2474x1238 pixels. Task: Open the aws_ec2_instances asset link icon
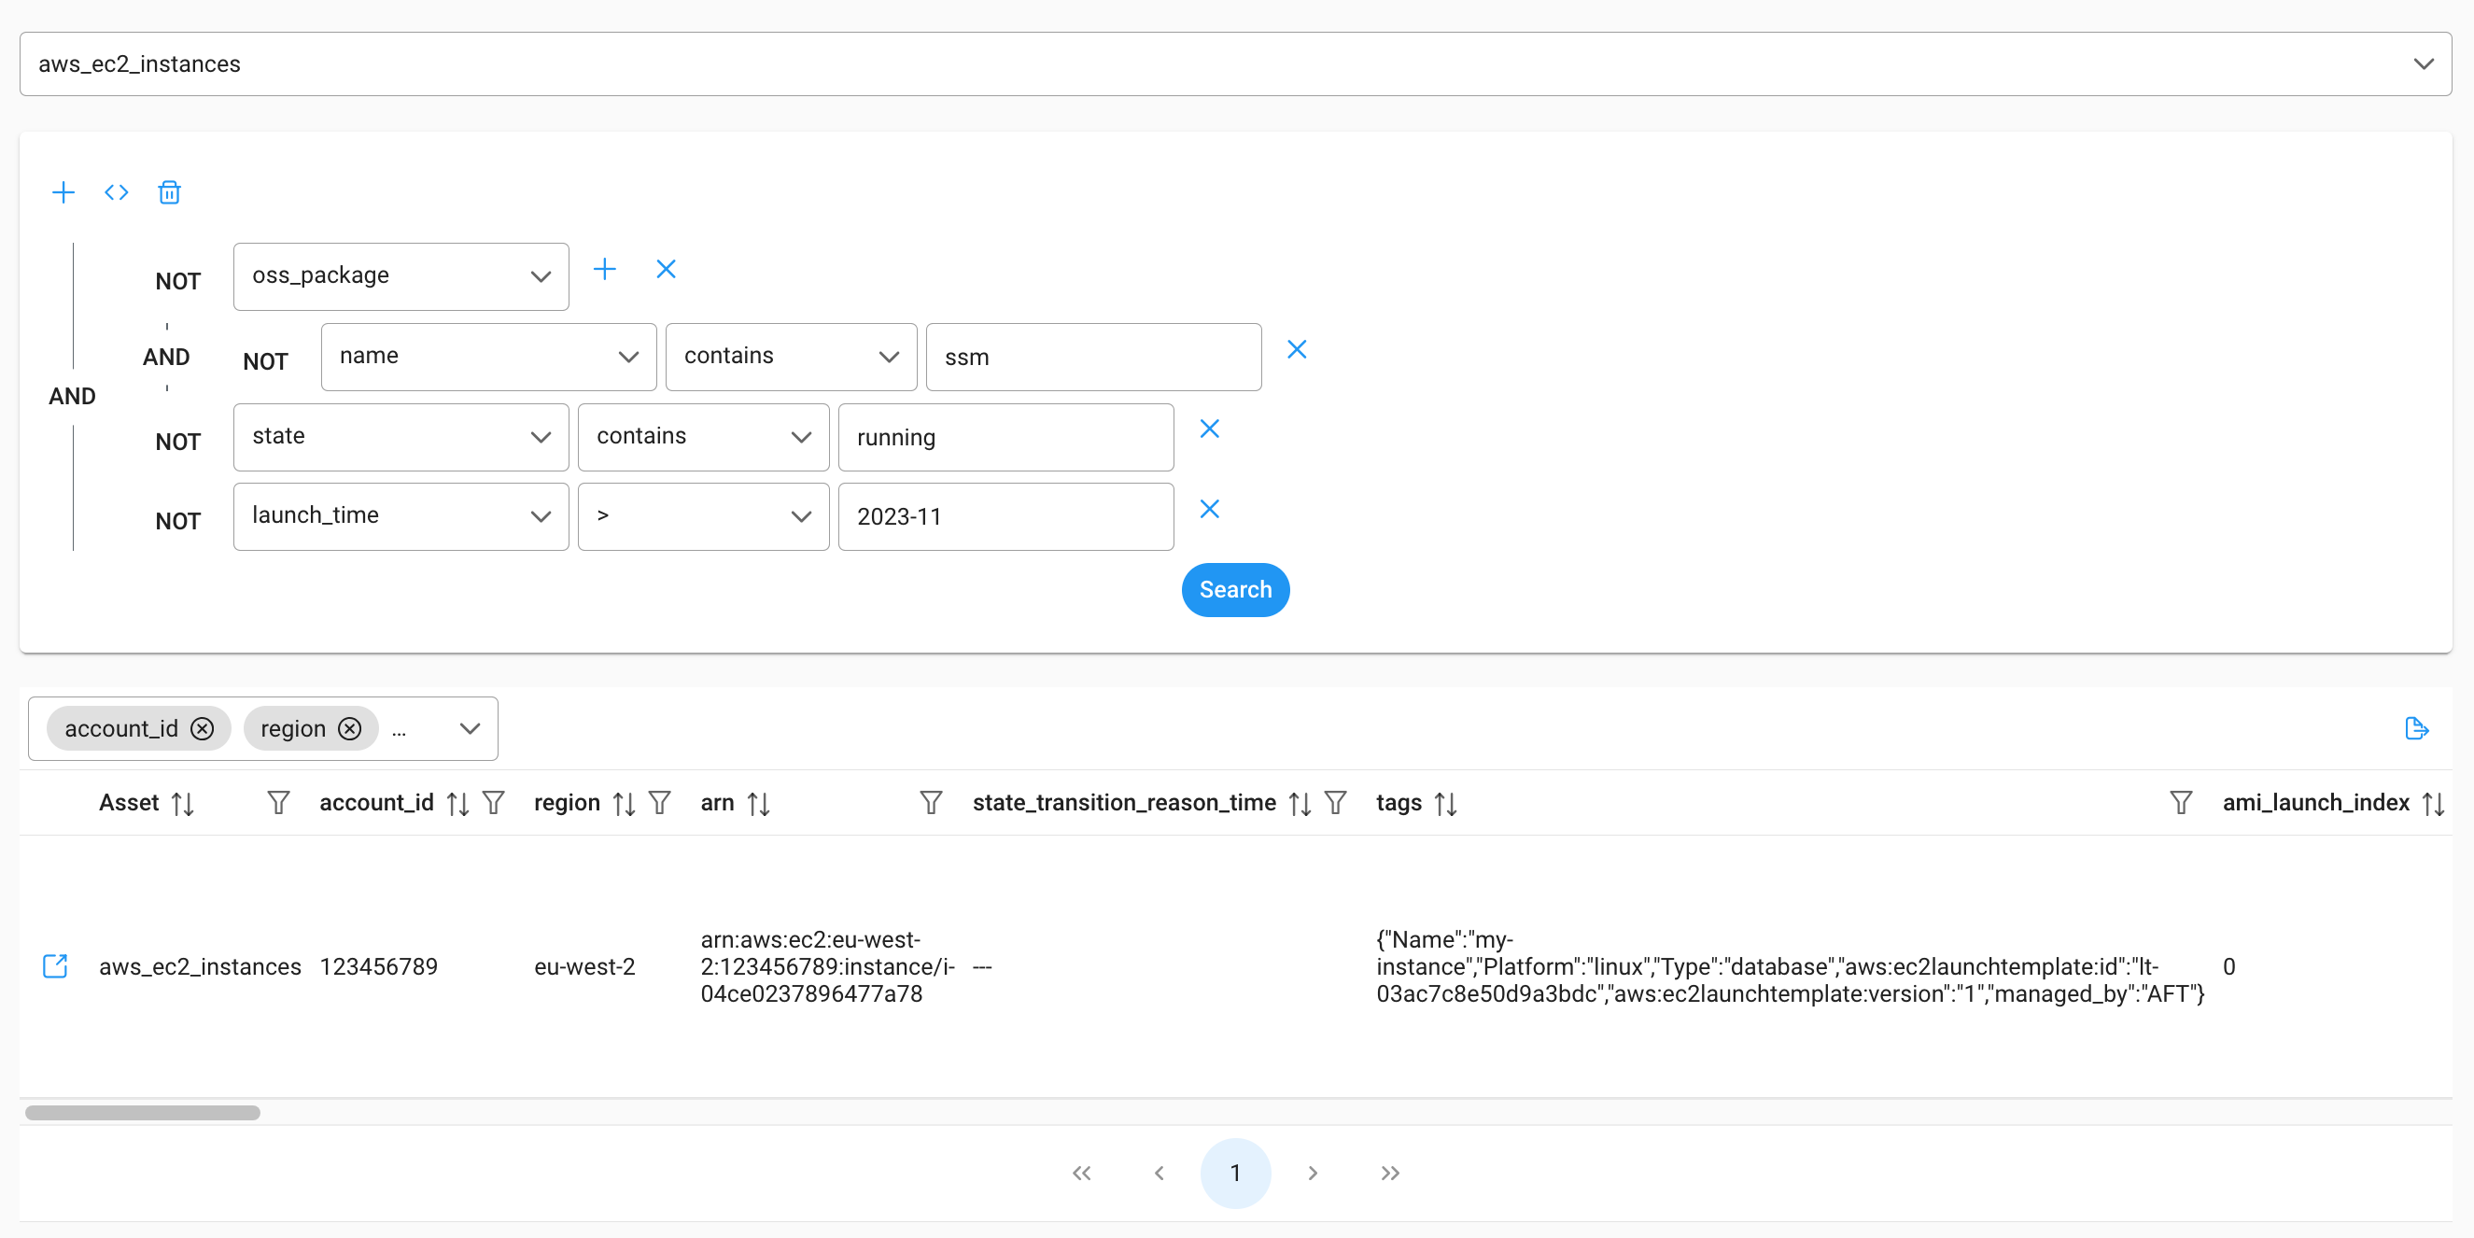click(56, 966)
